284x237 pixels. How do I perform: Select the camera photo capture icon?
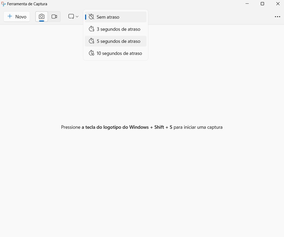click(41, 16)
